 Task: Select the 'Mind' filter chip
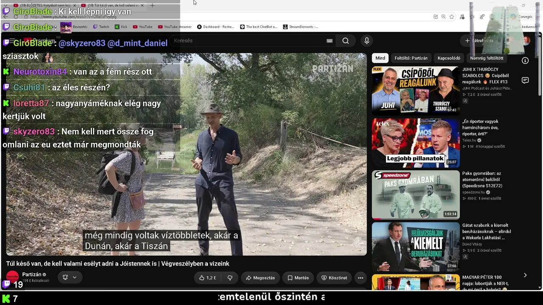tap(380, 58)
